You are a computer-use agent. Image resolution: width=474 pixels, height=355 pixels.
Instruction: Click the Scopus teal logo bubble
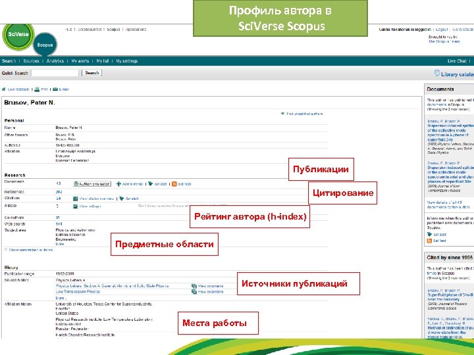click(x=45, y=45)
